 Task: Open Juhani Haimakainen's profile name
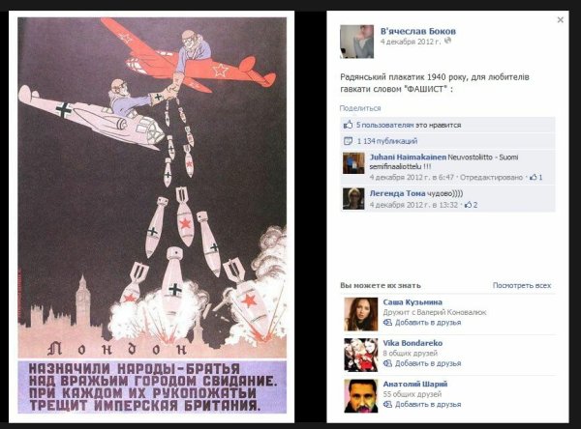(x=408, y=157)
